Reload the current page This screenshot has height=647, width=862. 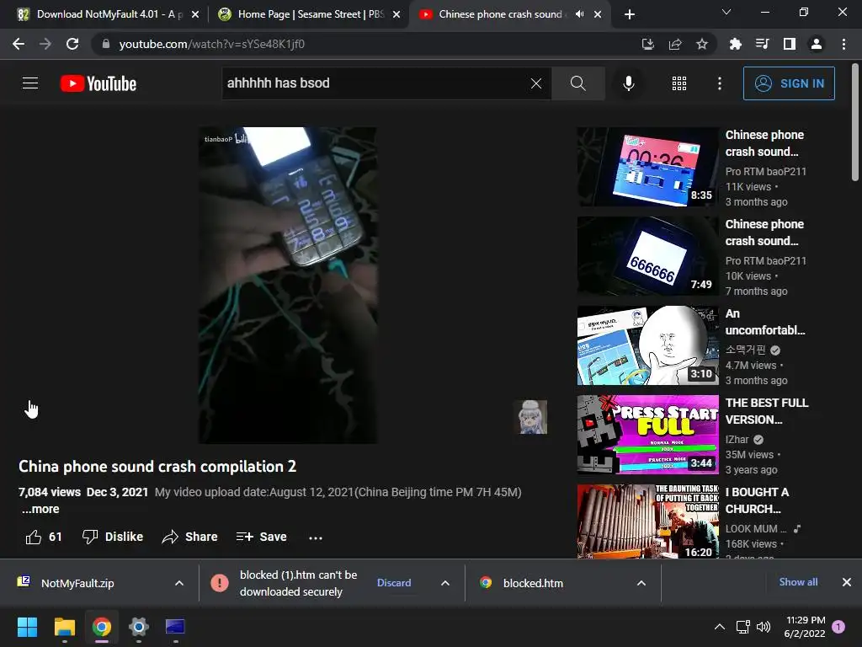(72, 44)
